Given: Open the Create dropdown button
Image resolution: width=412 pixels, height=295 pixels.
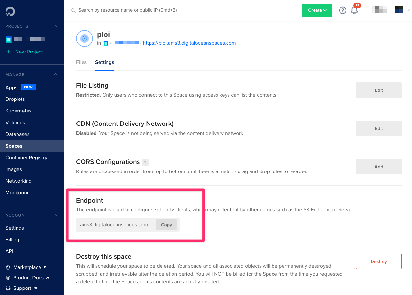Looking at the screenshot, I should (317, 10).
